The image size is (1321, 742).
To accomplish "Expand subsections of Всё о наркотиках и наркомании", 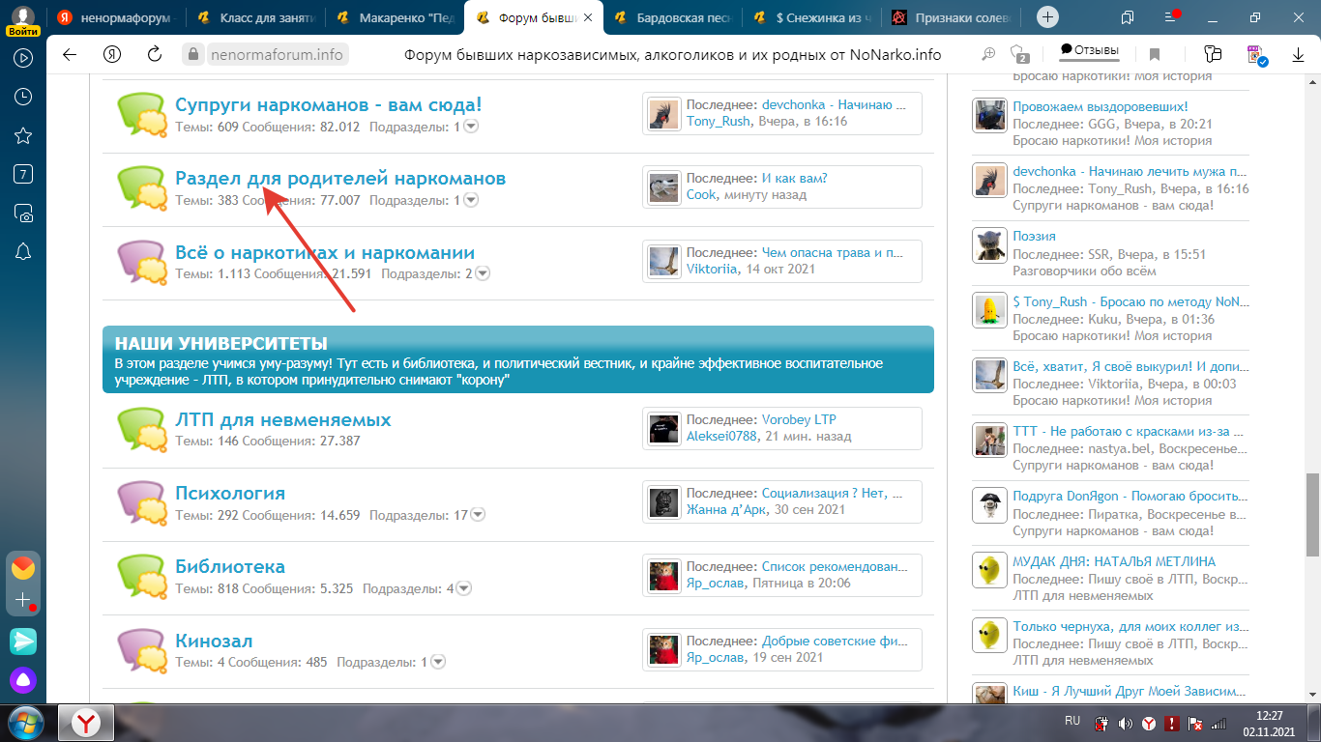I will [x=483, y=273].
